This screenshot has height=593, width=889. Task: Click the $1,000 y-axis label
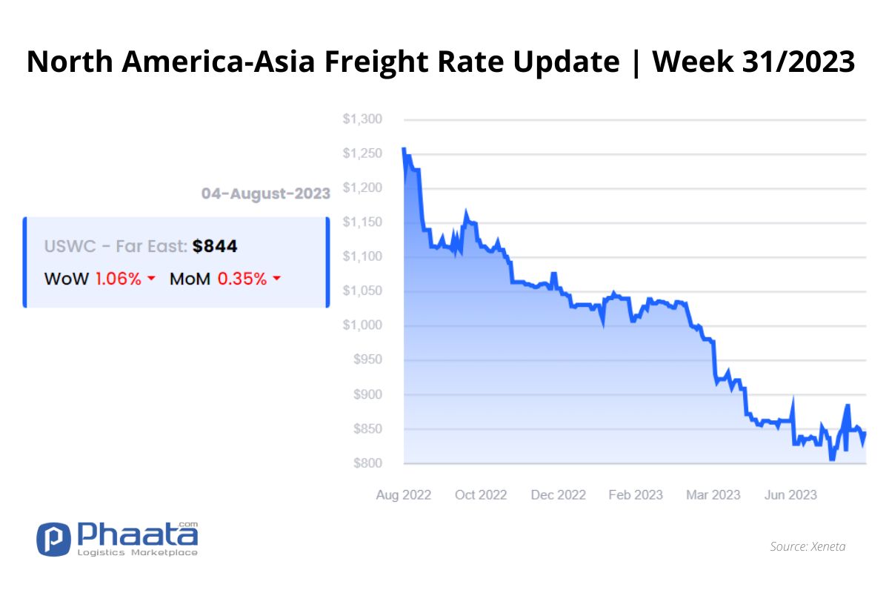[x=362, y=326]
